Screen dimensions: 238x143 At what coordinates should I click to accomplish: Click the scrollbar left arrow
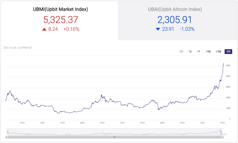click(7, 137)
